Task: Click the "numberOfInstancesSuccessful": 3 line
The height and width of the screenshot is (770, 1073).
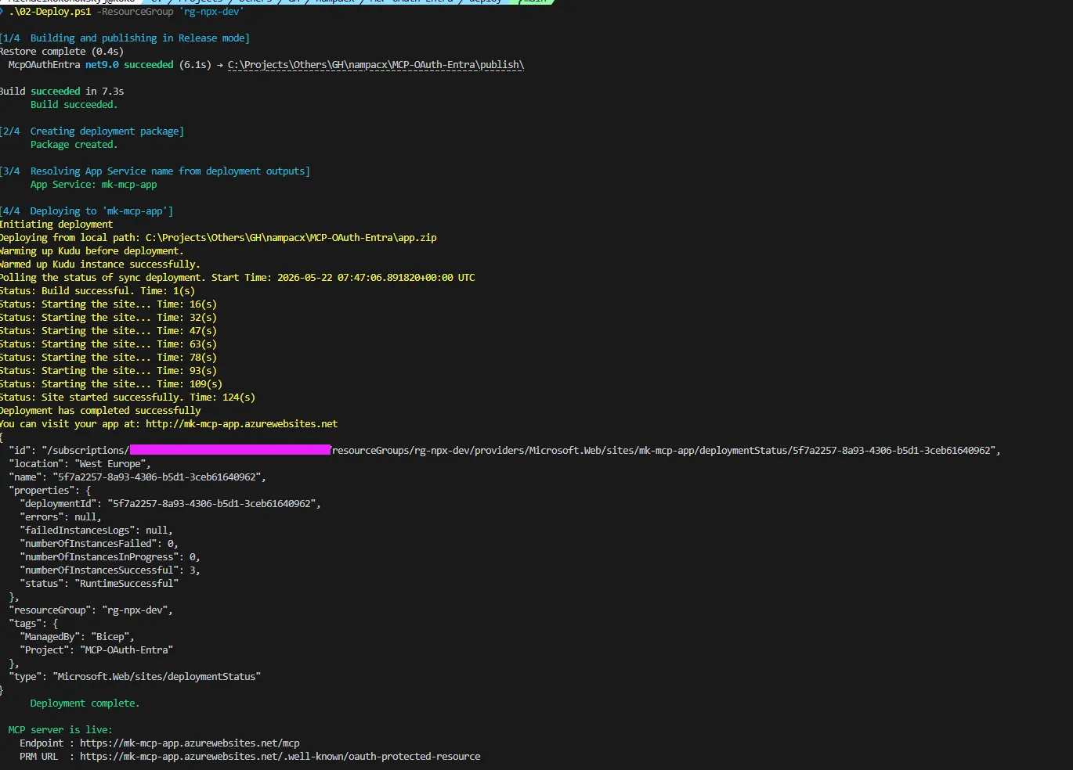Action: tap(110, 570)
